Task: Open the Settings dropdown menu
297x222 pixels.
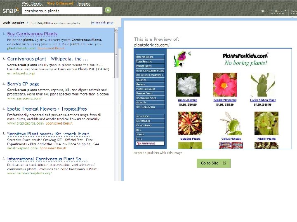Action: pyautogui.click(x=278, y=11)
